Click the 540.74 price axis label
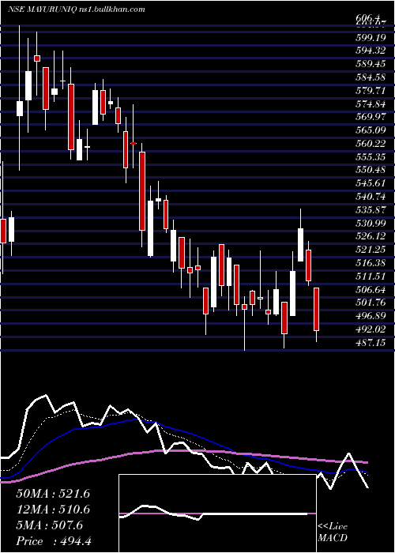 pos(371,197)
